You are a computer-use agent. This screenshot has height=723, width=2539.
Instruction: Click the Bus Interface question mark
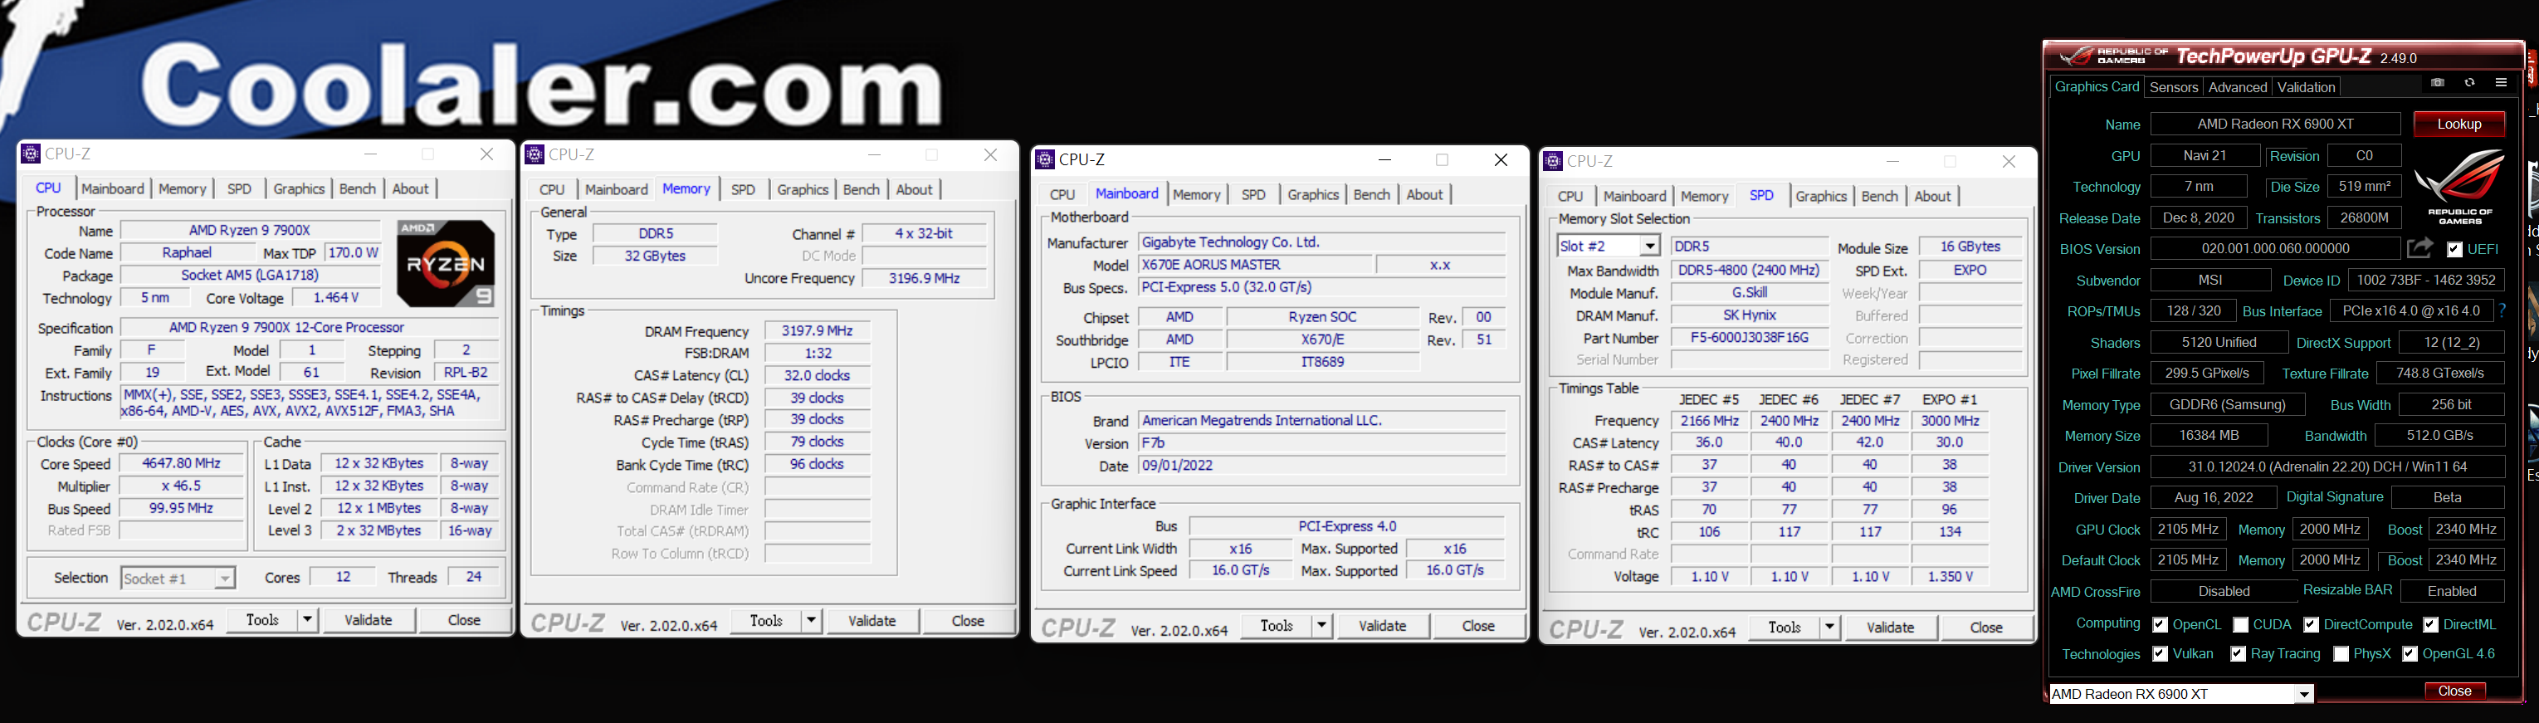click(x=2502, y=310)
